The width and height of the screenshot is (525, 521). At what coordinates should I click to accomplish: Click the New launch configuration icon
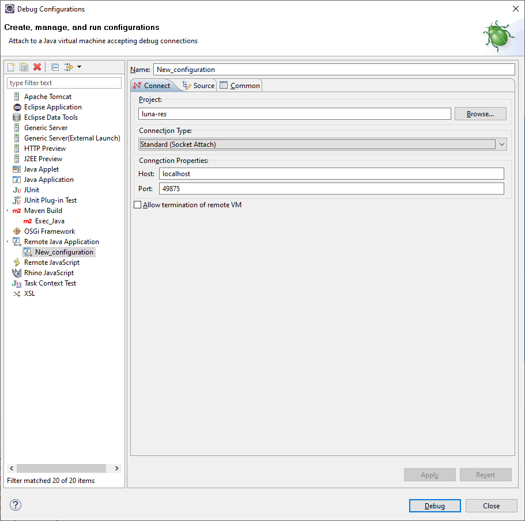(11, 67)
